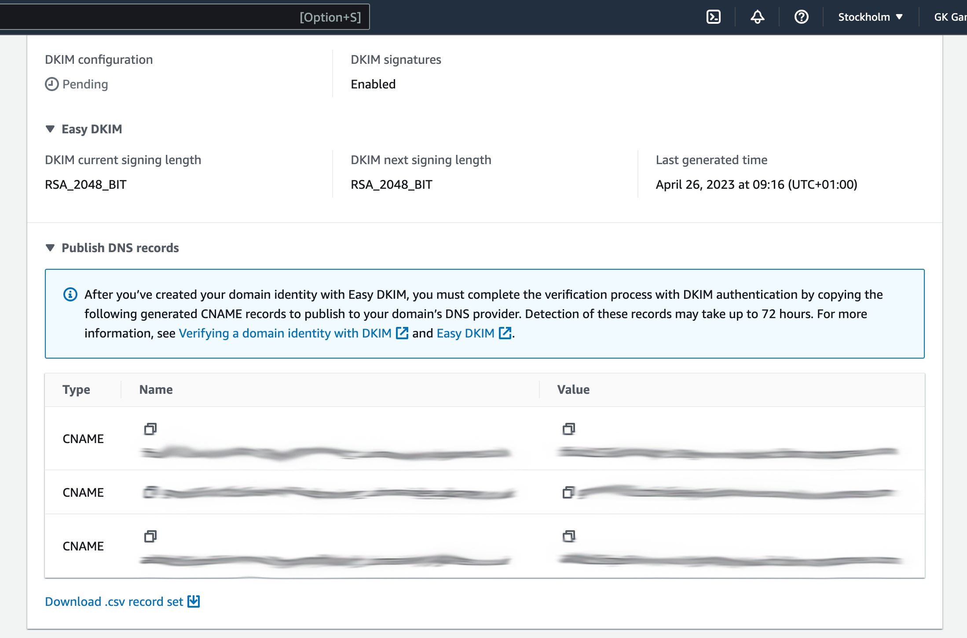Copy the second CNAME record value
The height and width of the screenshot is (638, 967).
569,492
